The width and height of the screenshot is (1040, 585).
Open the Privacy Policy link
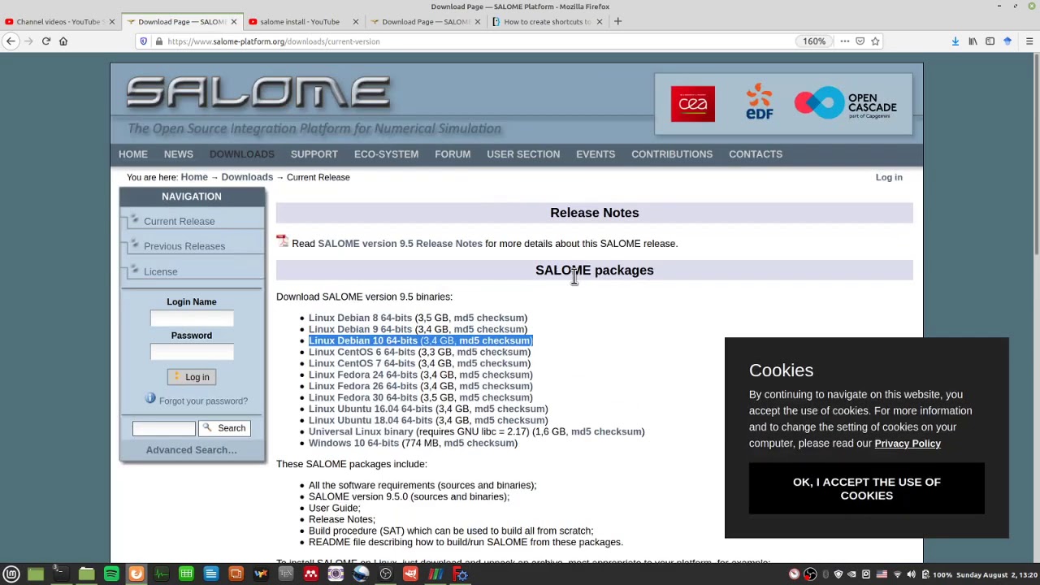click(x=908, y=444)
